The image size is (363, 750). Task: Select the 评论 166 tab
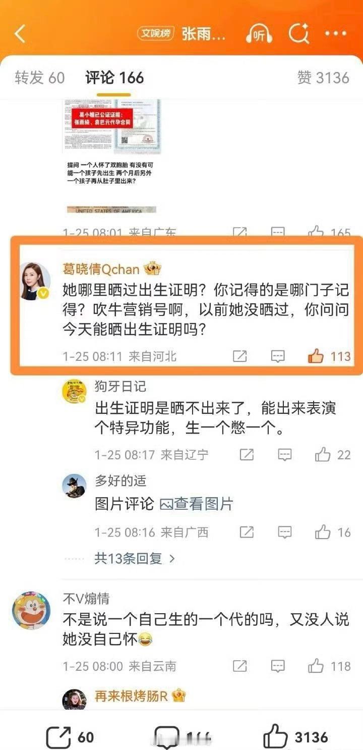(x=114, y=78)
